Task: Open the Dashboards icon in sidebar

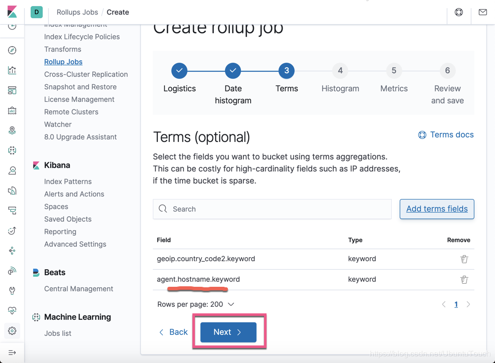Action: (12, 90)
